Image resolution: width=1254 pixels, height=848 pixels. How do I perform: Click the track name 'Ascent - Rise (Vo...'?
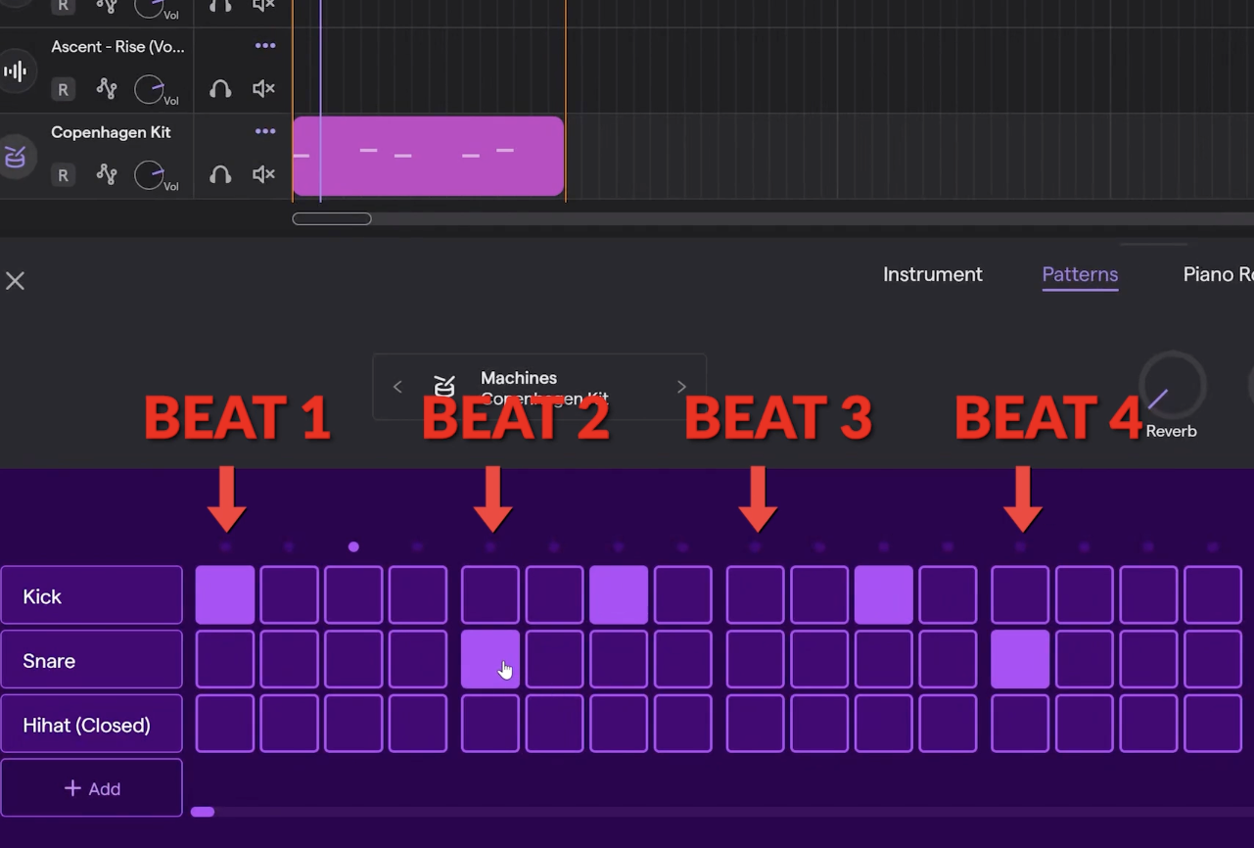117,46
